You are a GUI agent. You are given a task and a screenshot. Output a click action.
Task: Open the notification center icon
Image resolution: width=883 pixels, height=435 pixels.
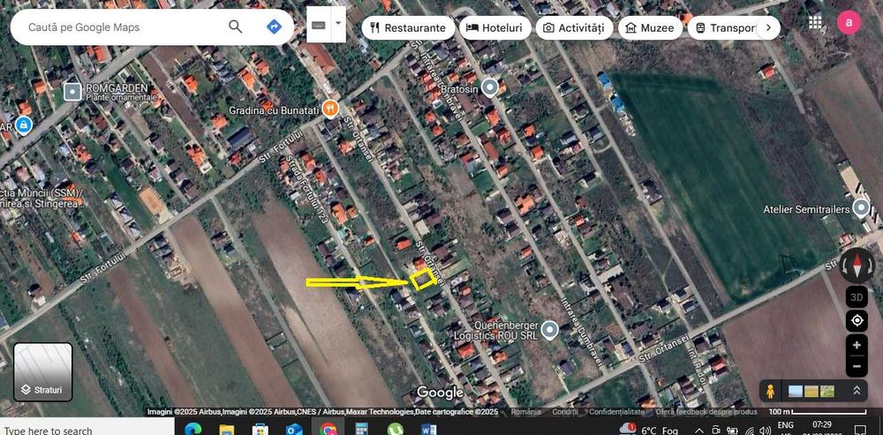[x=860, y=430]
